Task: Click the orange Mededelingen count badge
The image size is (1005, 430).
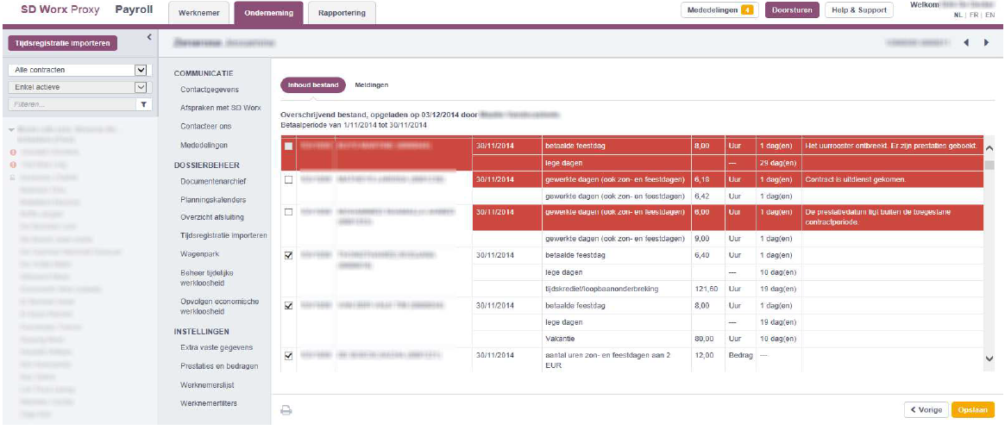Action: coord(746,11)
